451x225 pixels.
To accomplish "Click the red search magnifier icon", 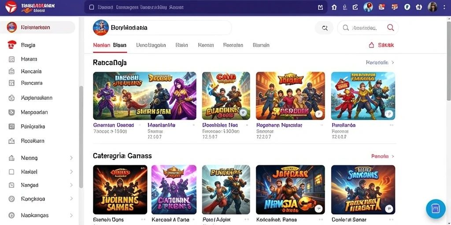I will [x=391, y=28].
